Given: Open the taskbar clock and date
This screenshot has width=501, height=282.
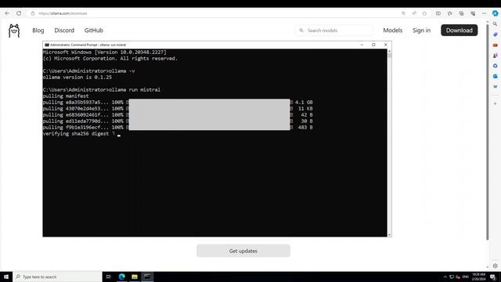Looking at the screenshot, I should point(478,277).
